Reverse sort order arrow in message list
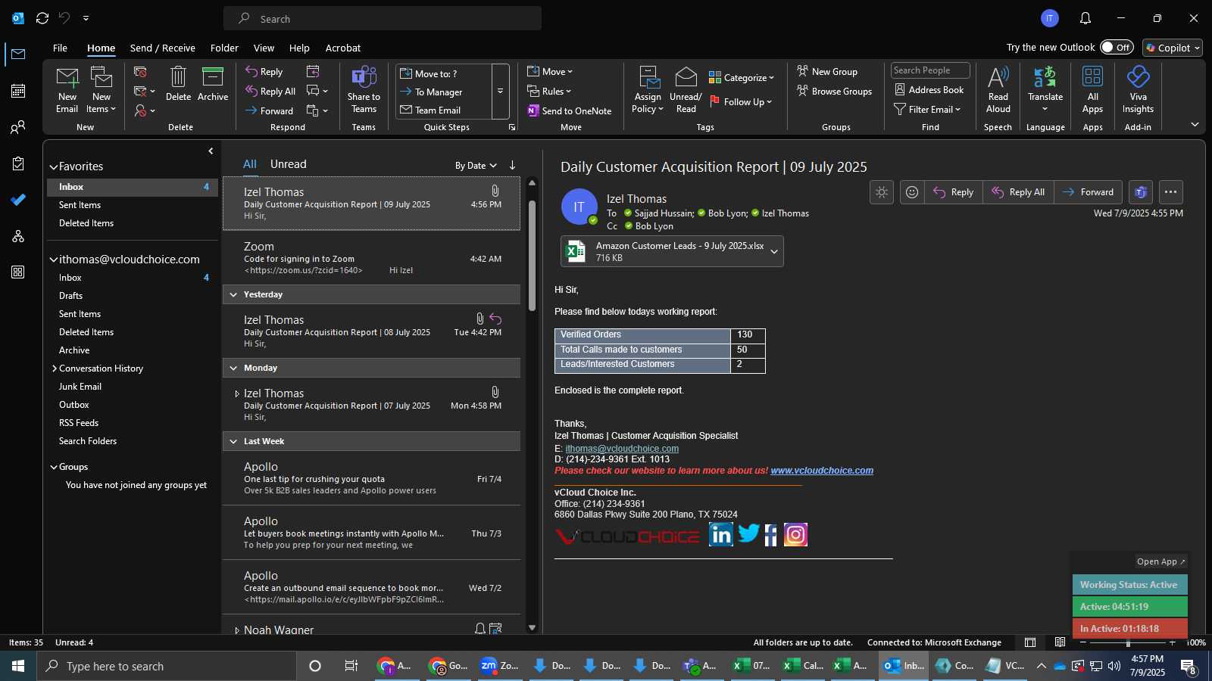This screenshot has width=1212, height=681. 513,165
